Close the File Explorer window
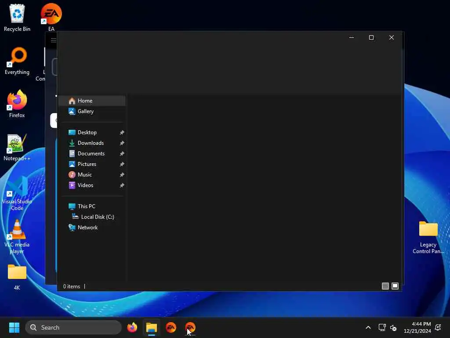The image size is (450, 338). [x=392, y=37]
